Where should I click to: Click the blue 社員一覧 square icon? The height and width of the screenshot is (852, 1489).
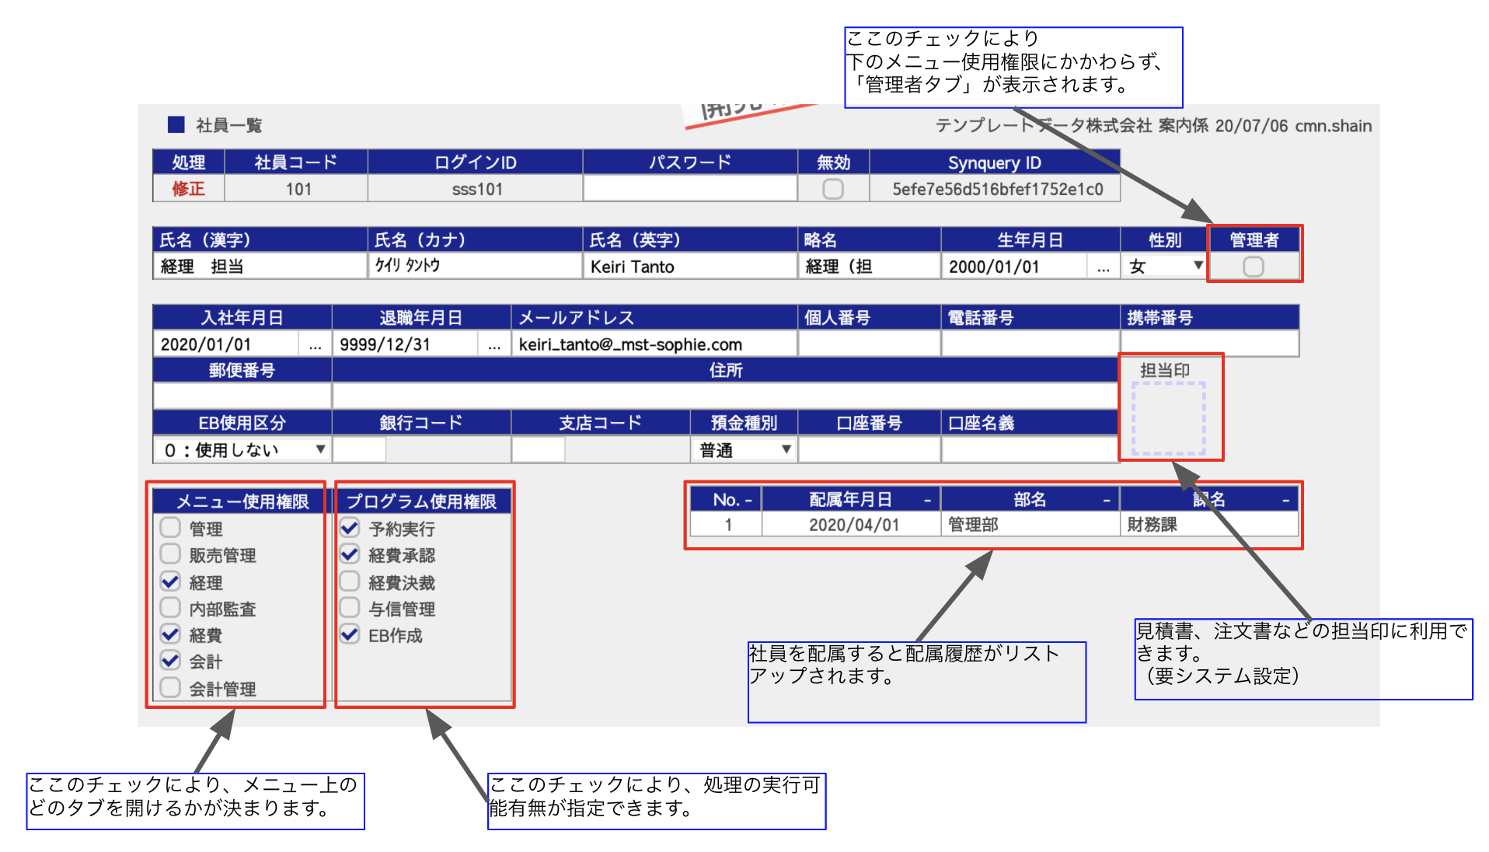click(176, 124)
